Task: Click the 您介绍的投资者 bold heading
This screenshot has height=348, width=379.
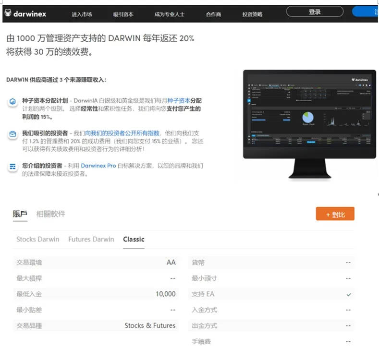Action: tap(42, 166)
